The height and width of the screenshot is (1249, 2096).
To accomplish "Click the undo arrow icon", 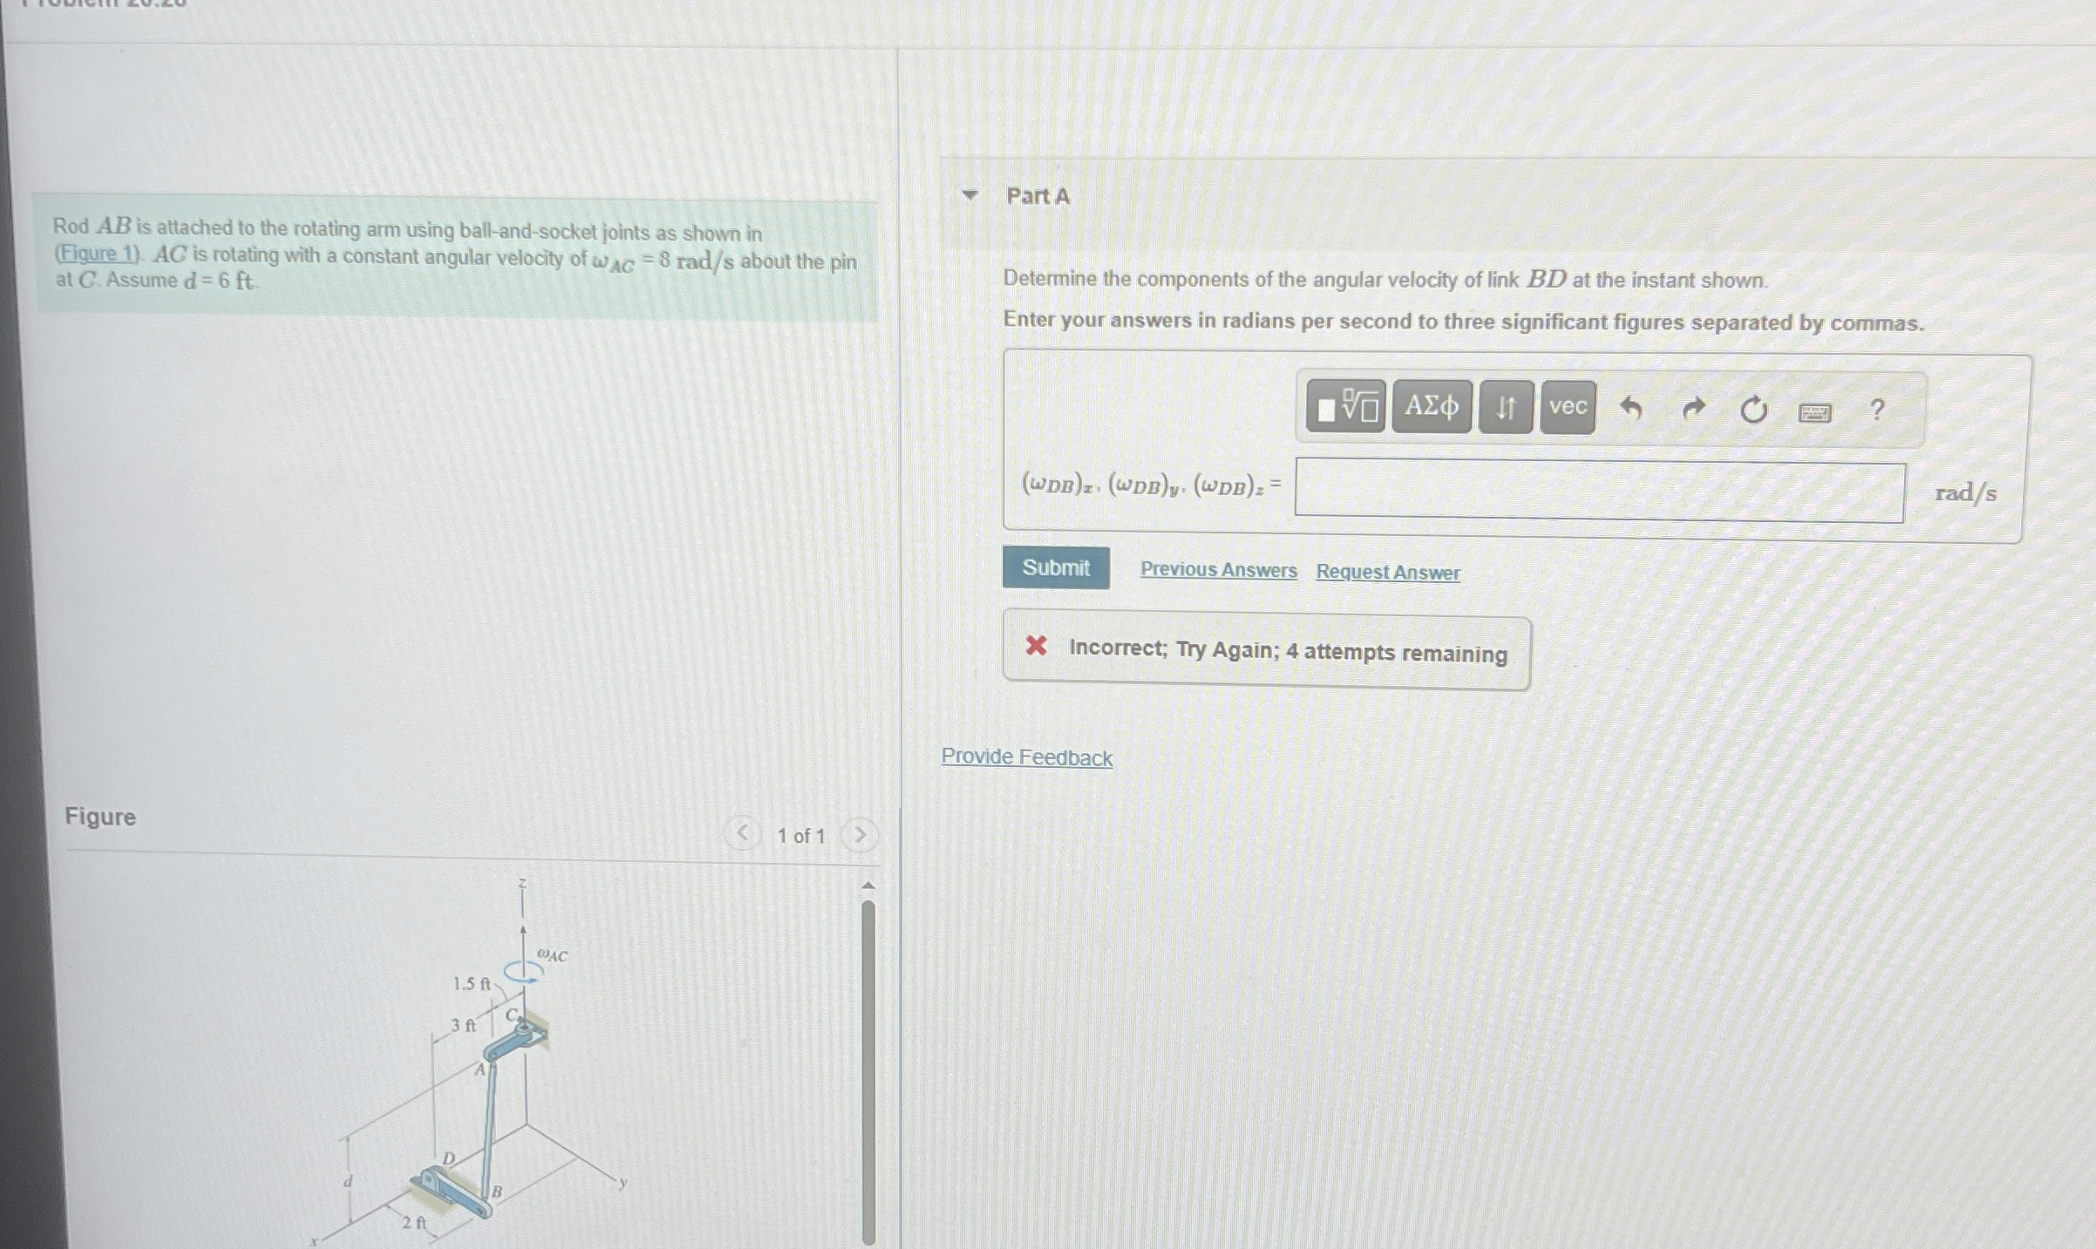I will [1630, 408].
